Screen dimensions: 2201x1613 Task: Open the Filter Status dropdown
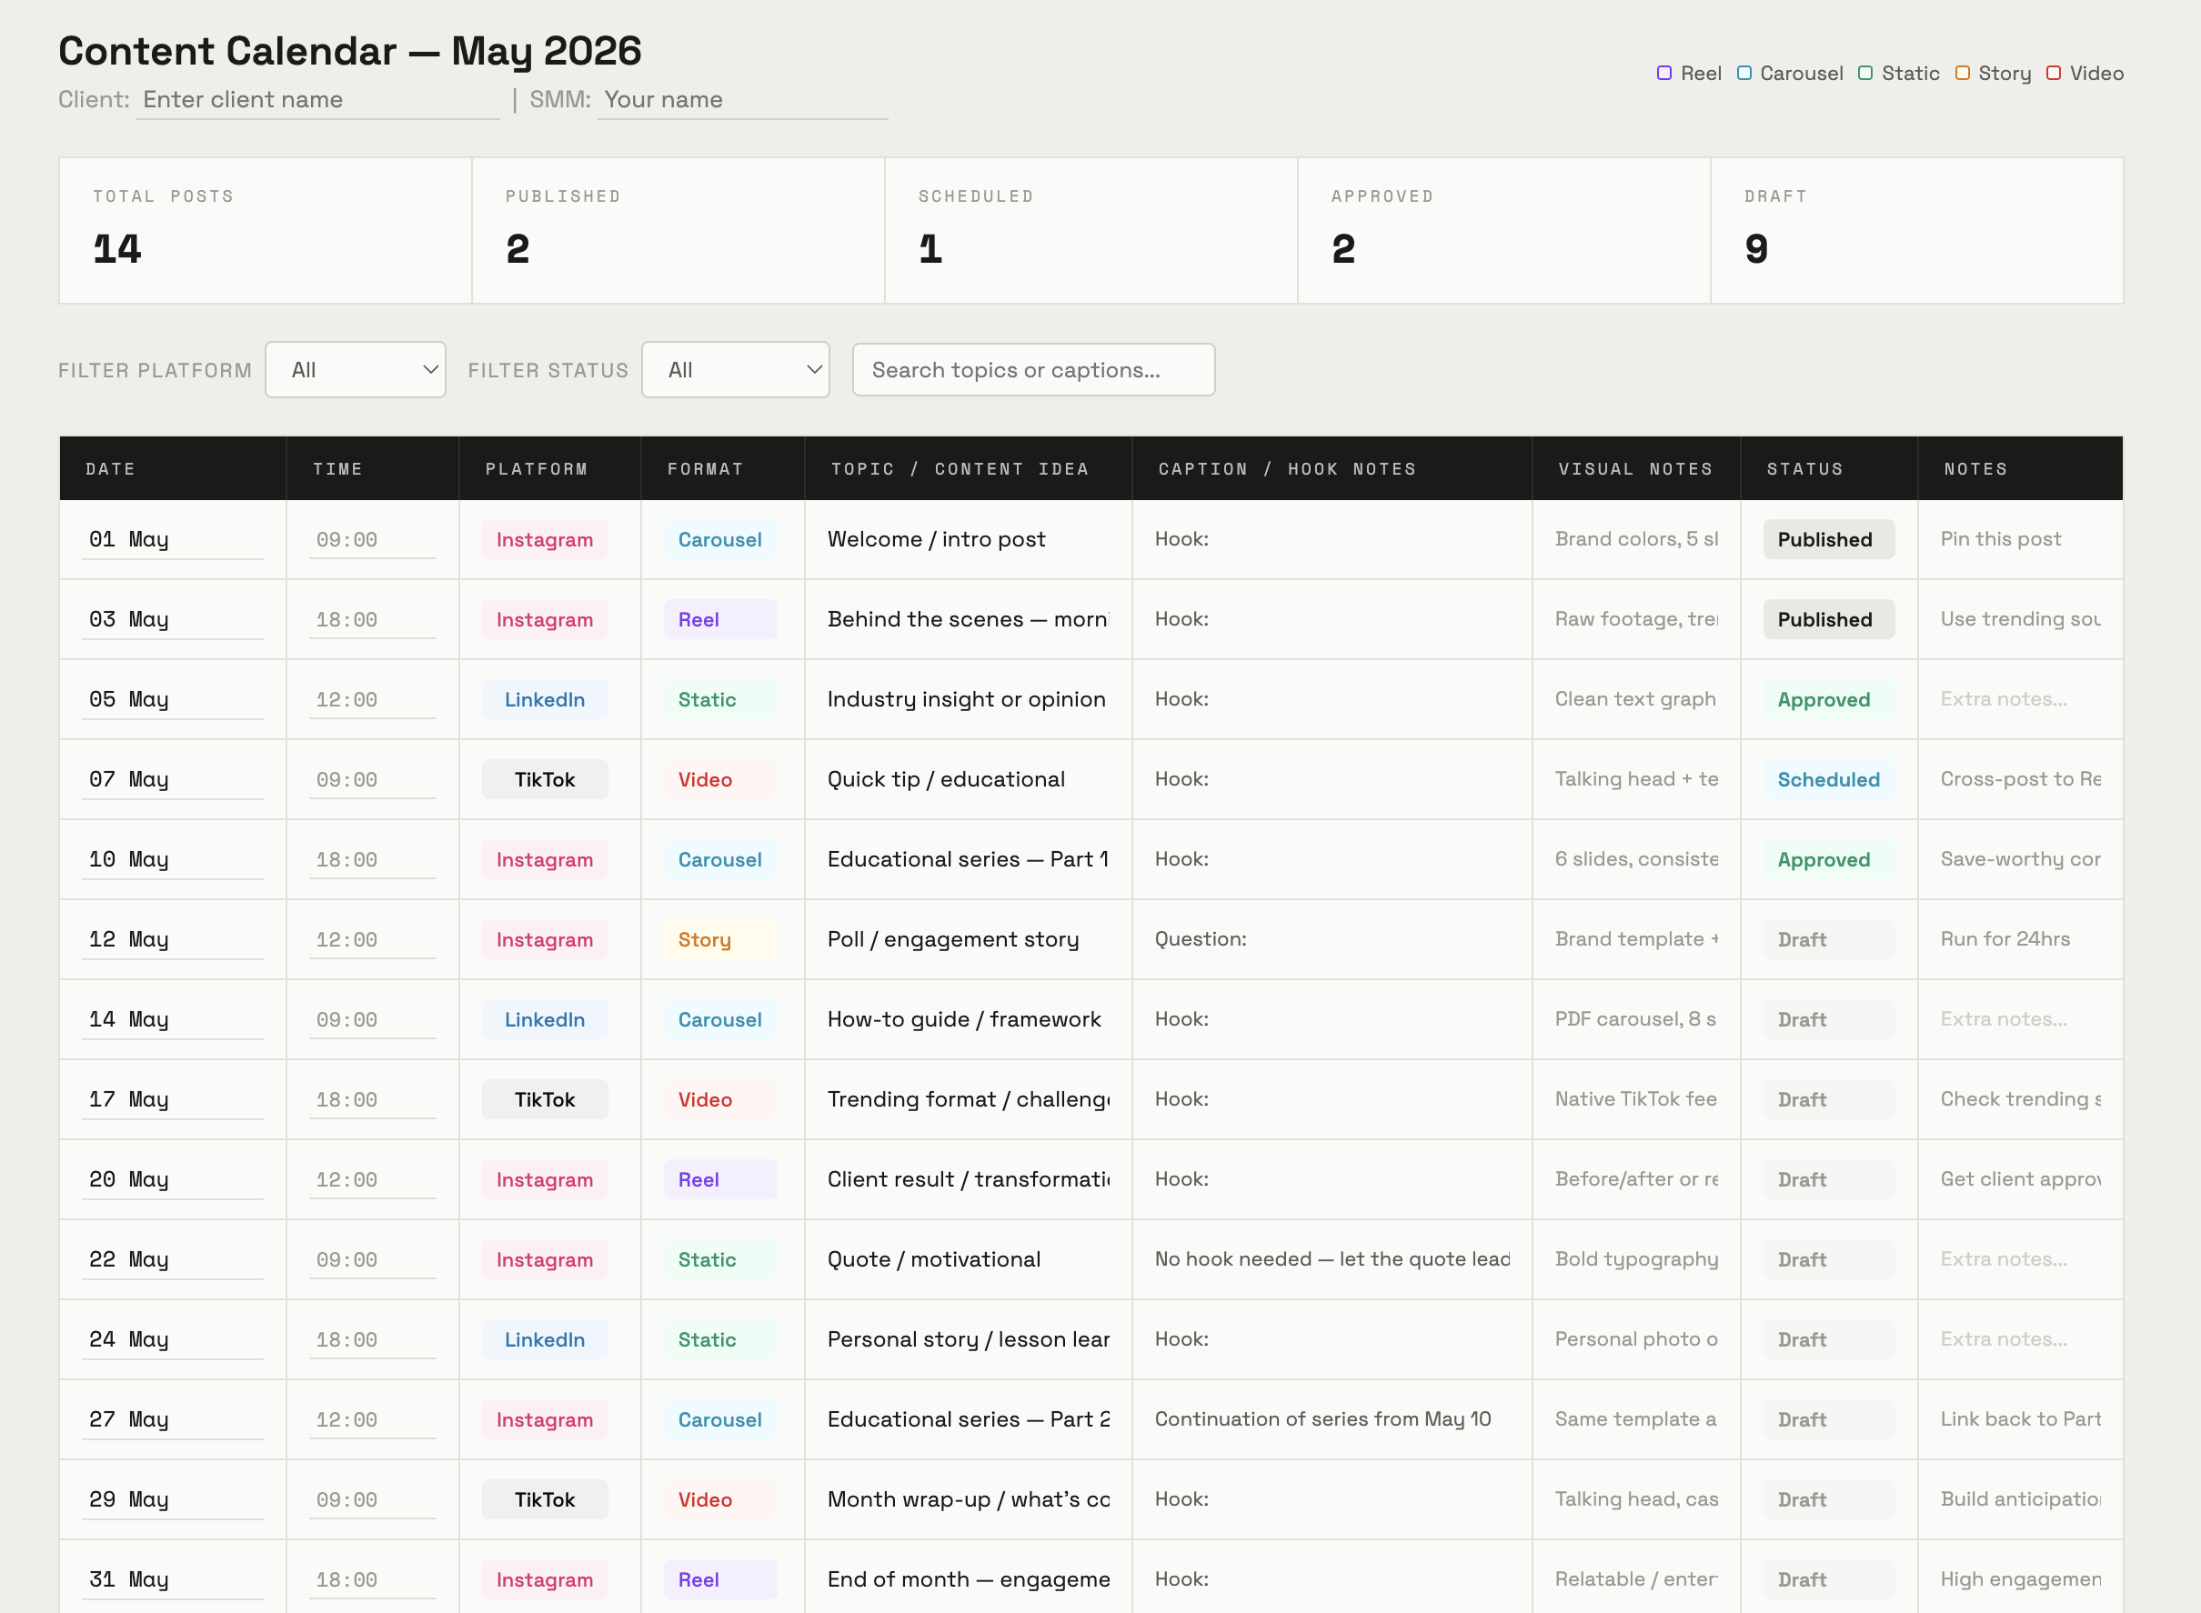(735, 370)
